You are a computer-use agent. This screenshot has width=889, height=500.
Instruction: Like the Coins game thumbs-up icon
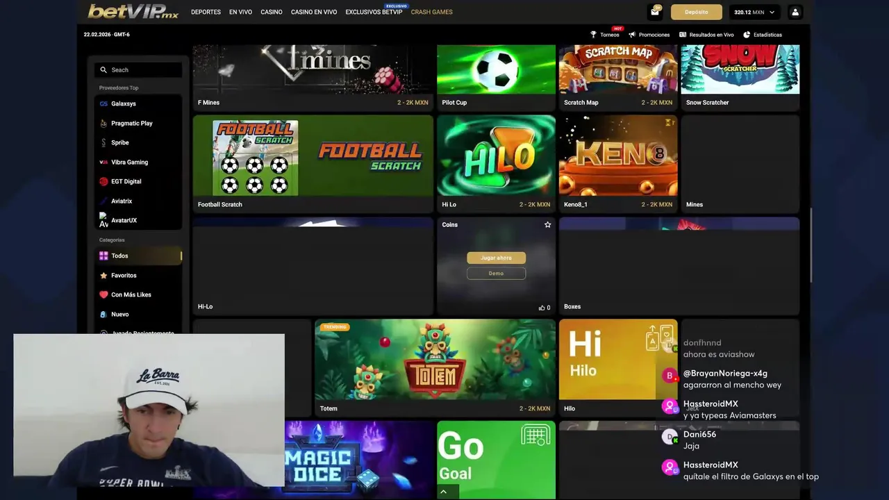pos(542,308)
